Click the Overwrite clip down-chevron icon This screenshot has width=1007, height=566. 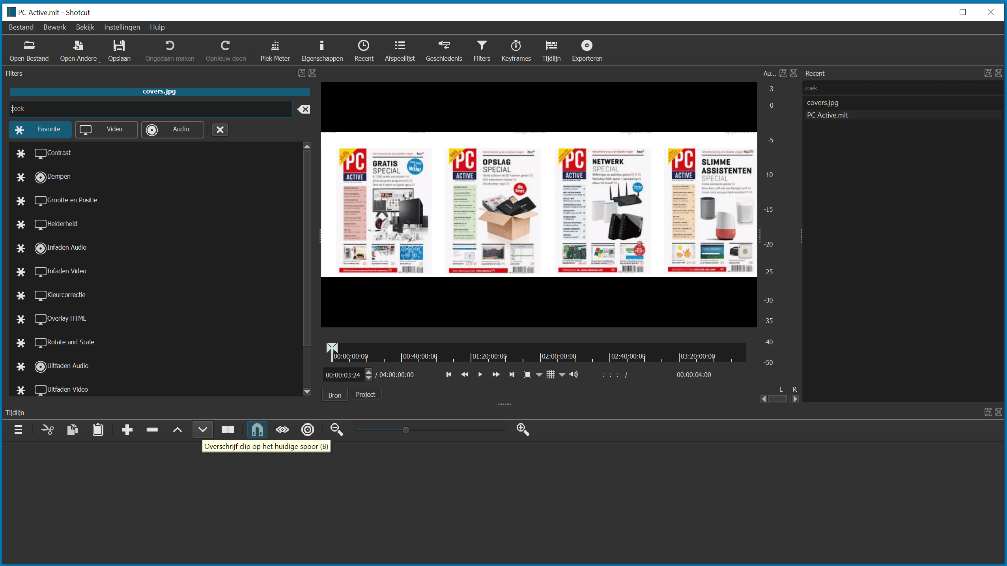(x=203, y=430)
